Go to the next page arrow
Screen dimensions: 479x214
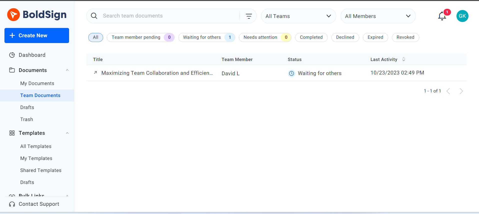point(461,91)
